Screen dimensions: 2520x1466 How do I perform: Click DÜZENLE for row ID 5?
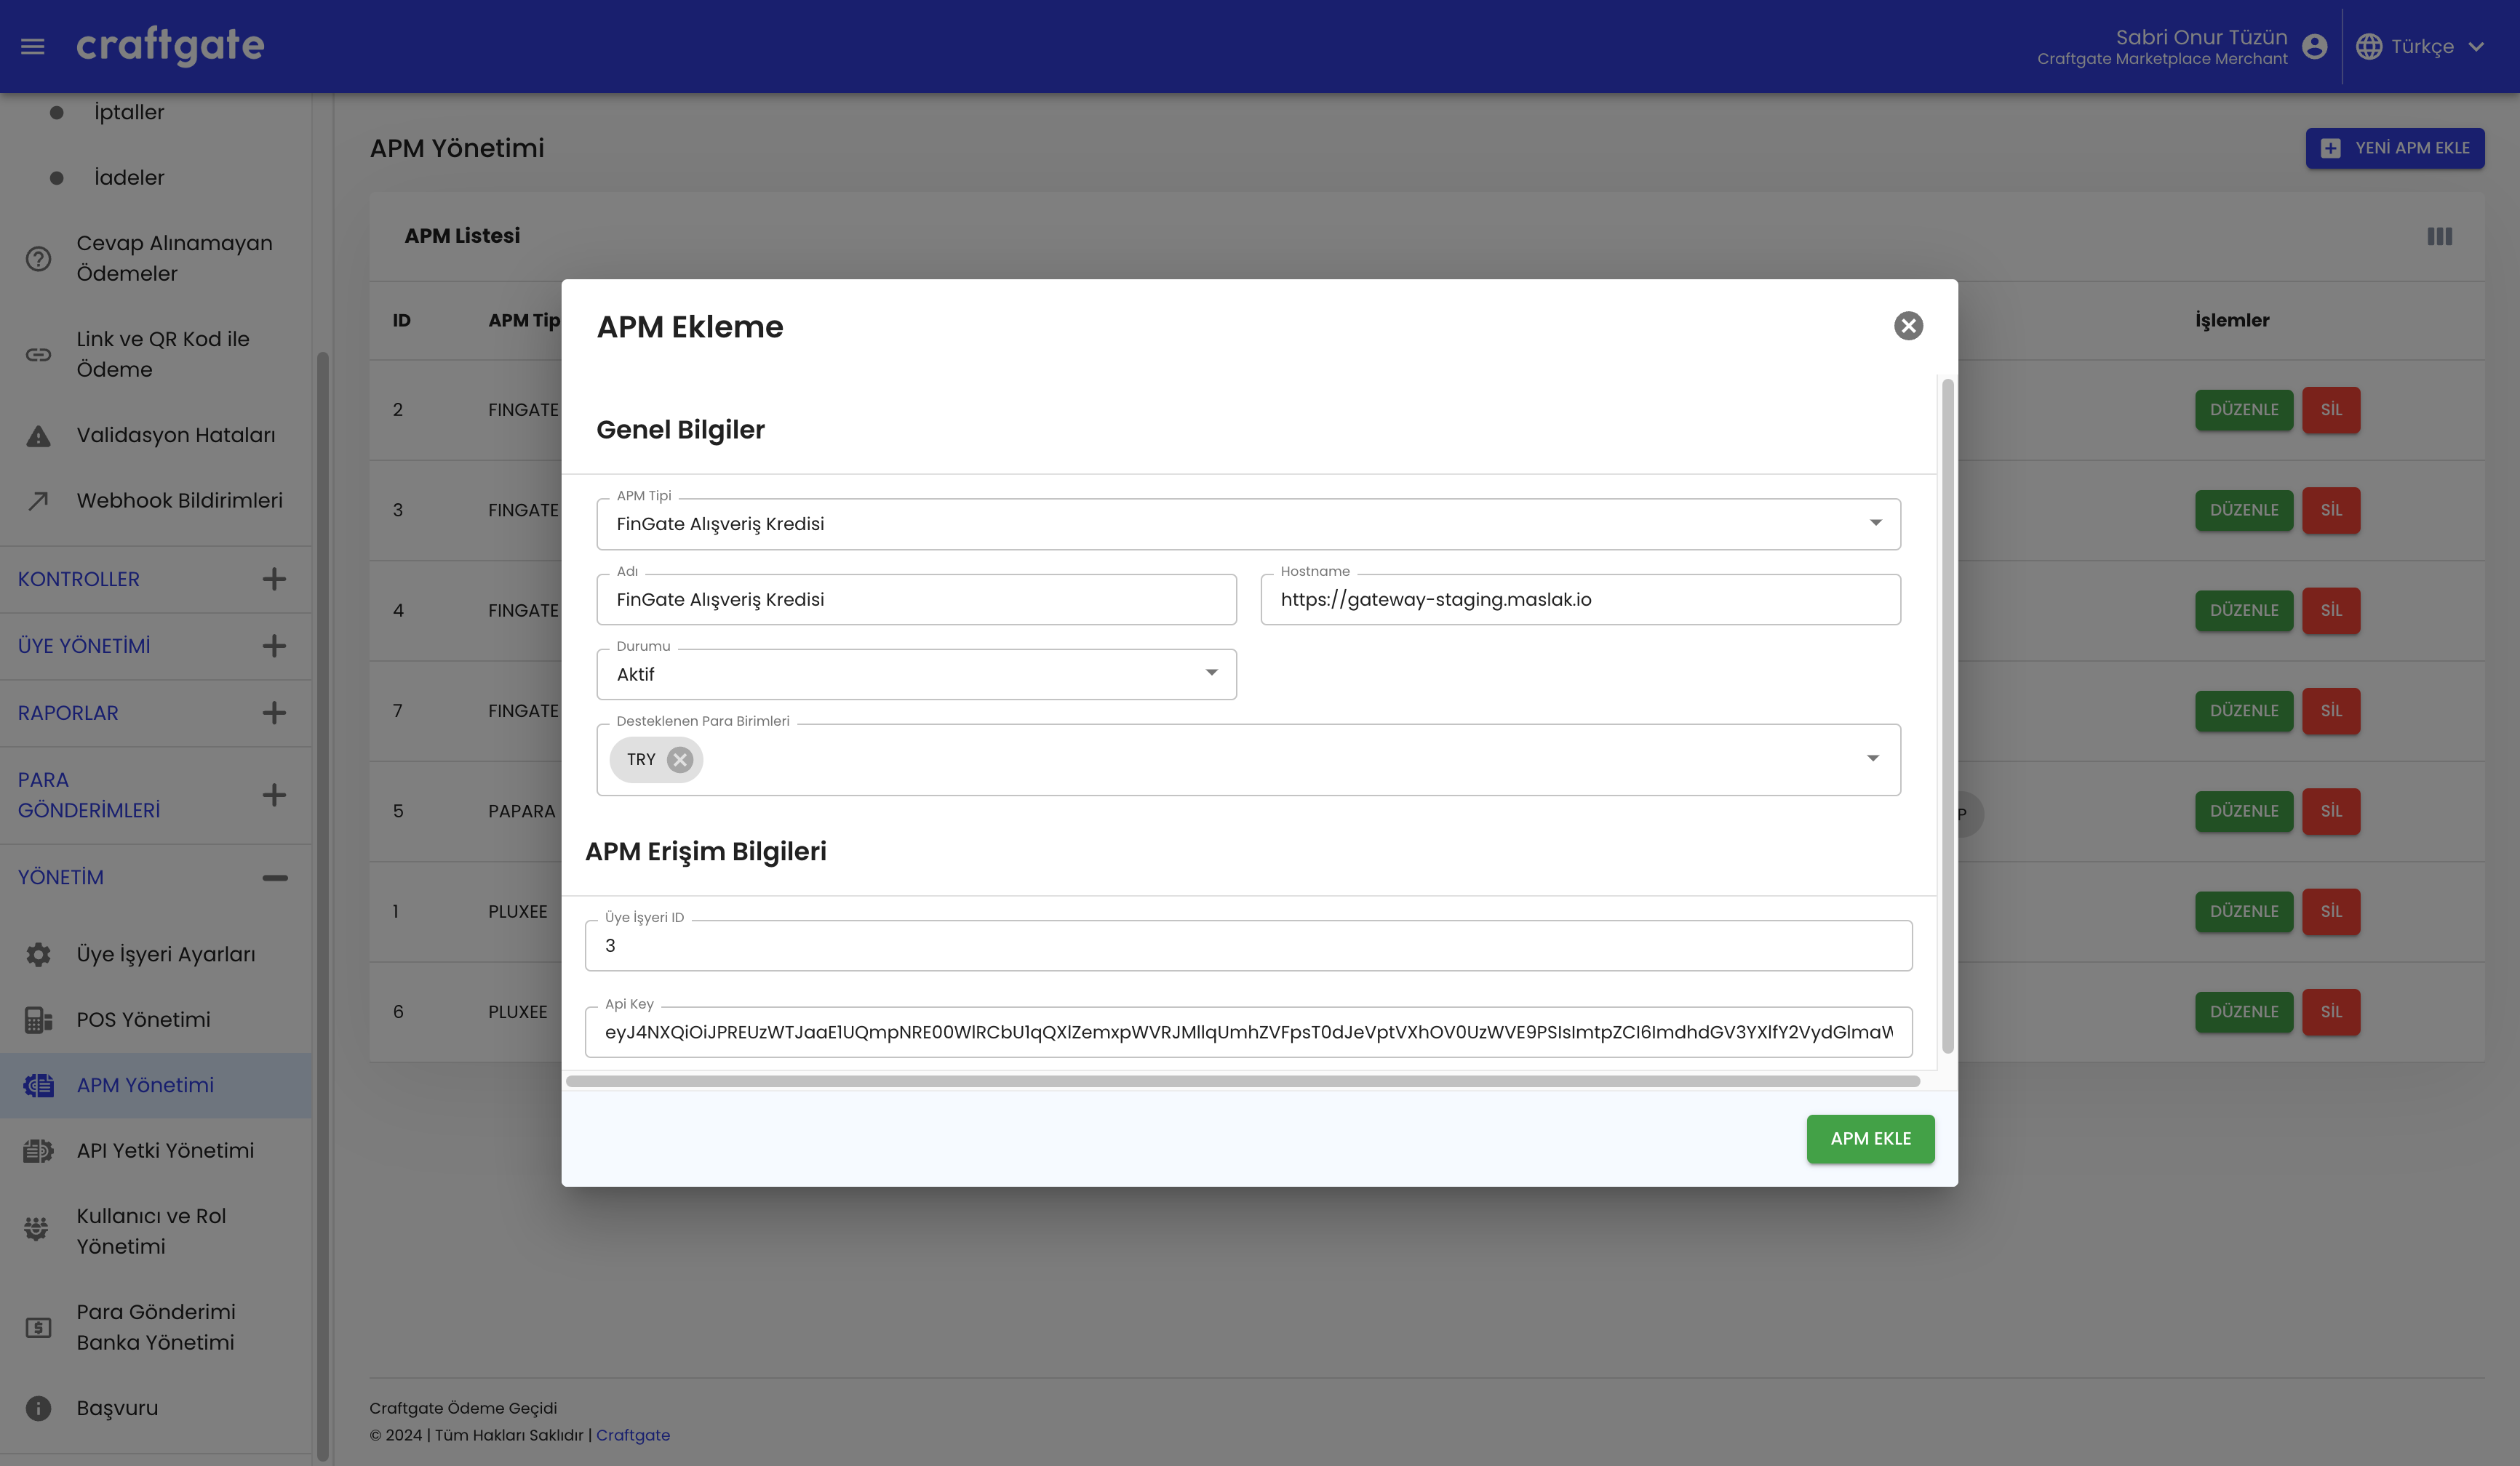(2244, 811)
